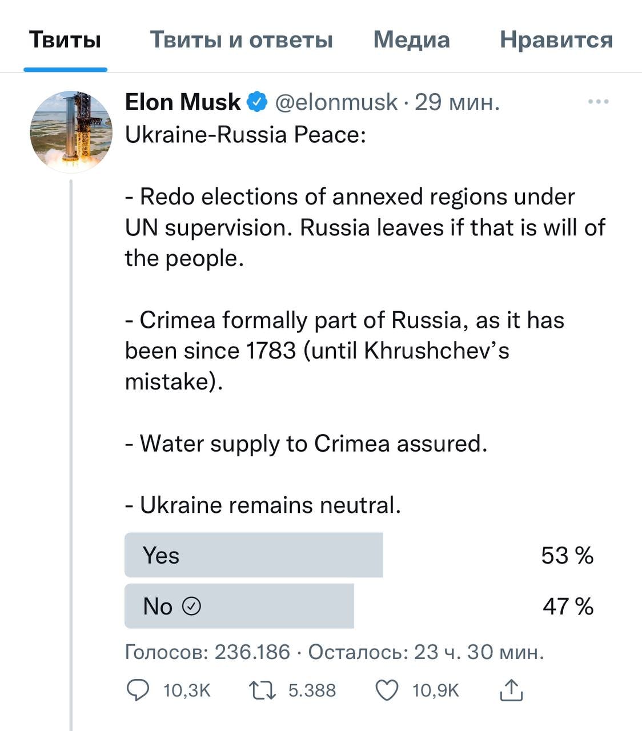
Task: Open the three-dot tweet options menu
Action: click(x=598, y=102)
